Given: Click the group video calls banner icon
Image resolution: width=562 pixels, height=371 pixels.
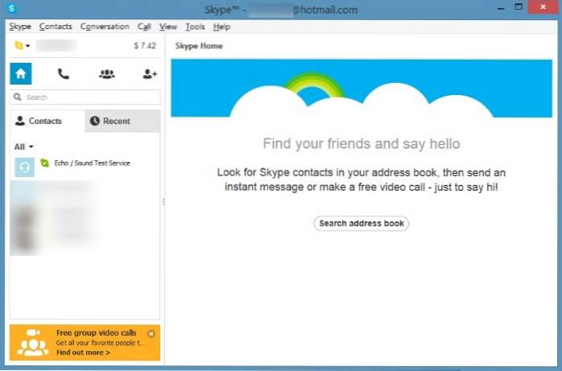Looking at the screenshot, I should [x=31, y=342].
